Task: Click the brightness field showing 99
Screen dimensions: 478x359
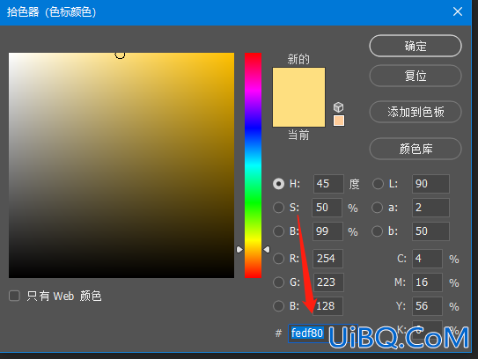Action: (x=327, y=231)
